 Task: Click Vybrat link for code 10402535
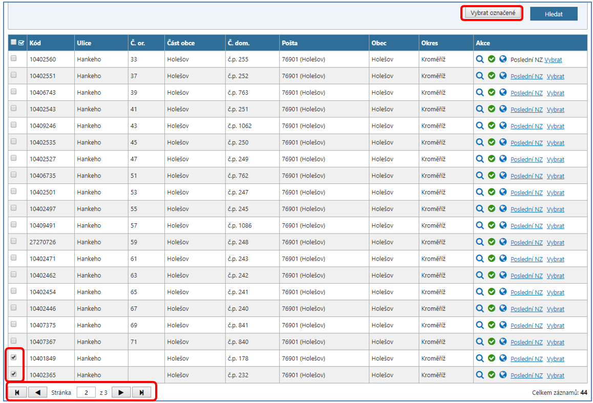pos(555,143)
